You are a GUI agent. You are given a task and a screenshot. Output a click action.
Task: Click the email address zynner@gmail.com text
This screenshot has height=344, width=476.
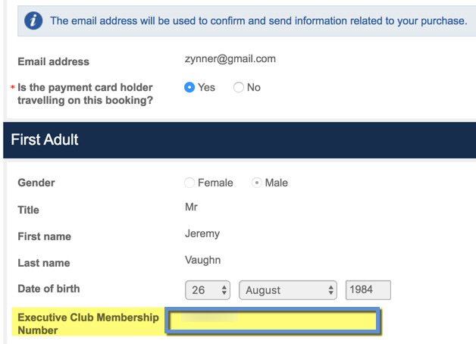[230, 58]
